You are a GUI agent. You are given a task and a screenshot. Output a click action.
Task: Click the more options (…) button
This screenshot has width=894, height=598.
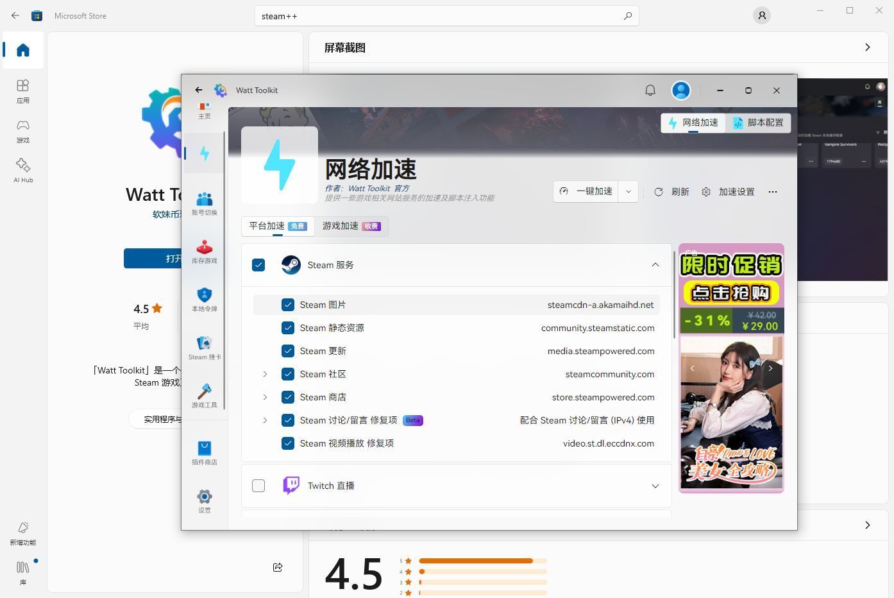click(773, 192)
